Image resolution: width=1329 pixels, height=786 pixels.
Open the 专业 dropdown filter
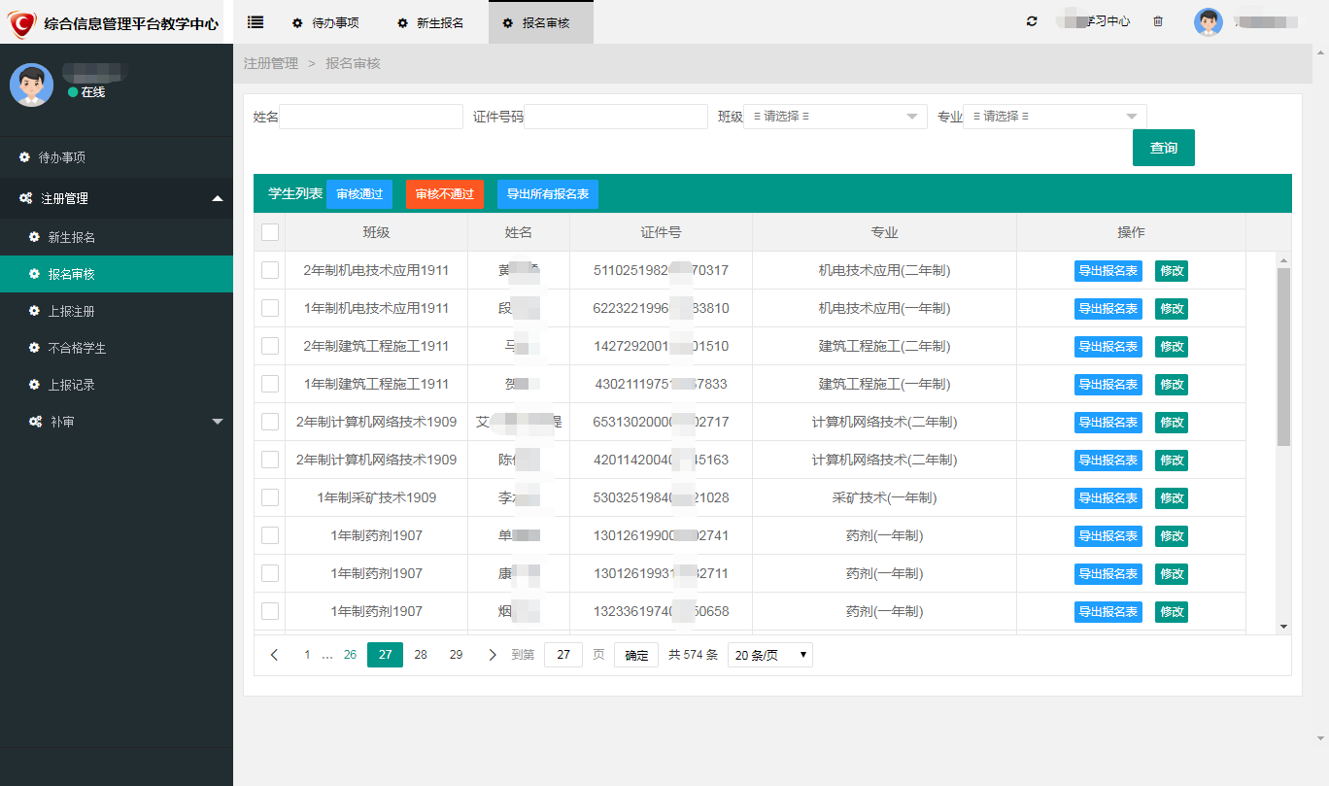tap(1054, 117)
